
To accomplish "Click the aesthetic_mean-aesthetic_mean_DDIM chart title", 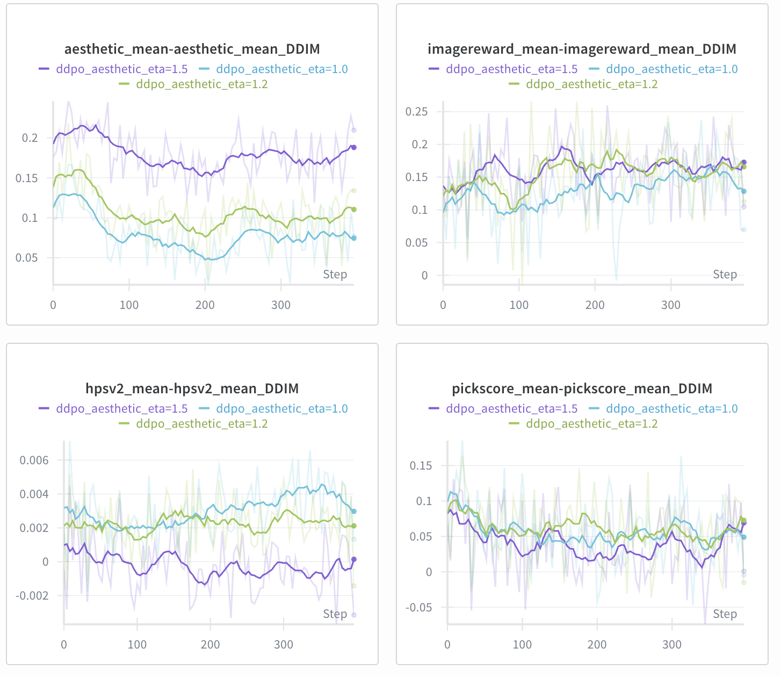I will click(192, 49).
